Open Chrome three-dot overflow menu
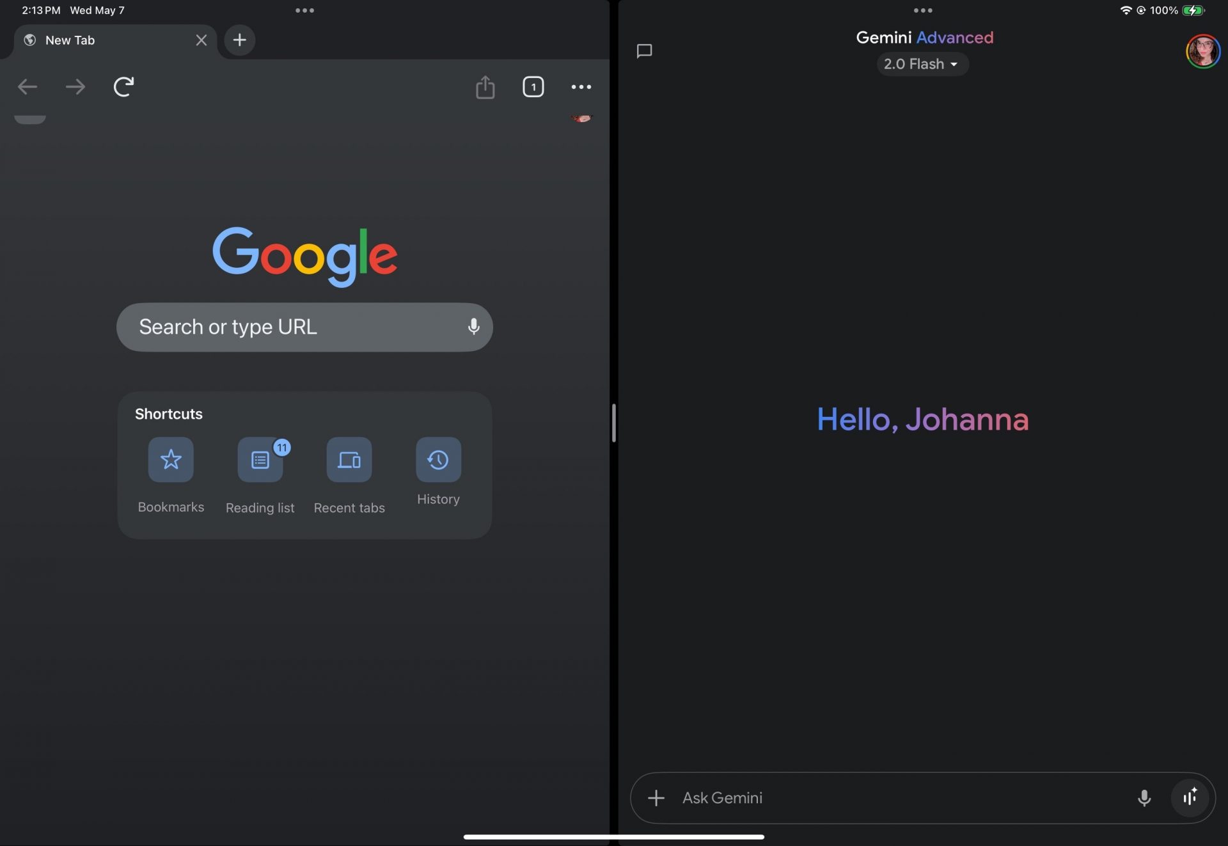 (x=581, y=87)
